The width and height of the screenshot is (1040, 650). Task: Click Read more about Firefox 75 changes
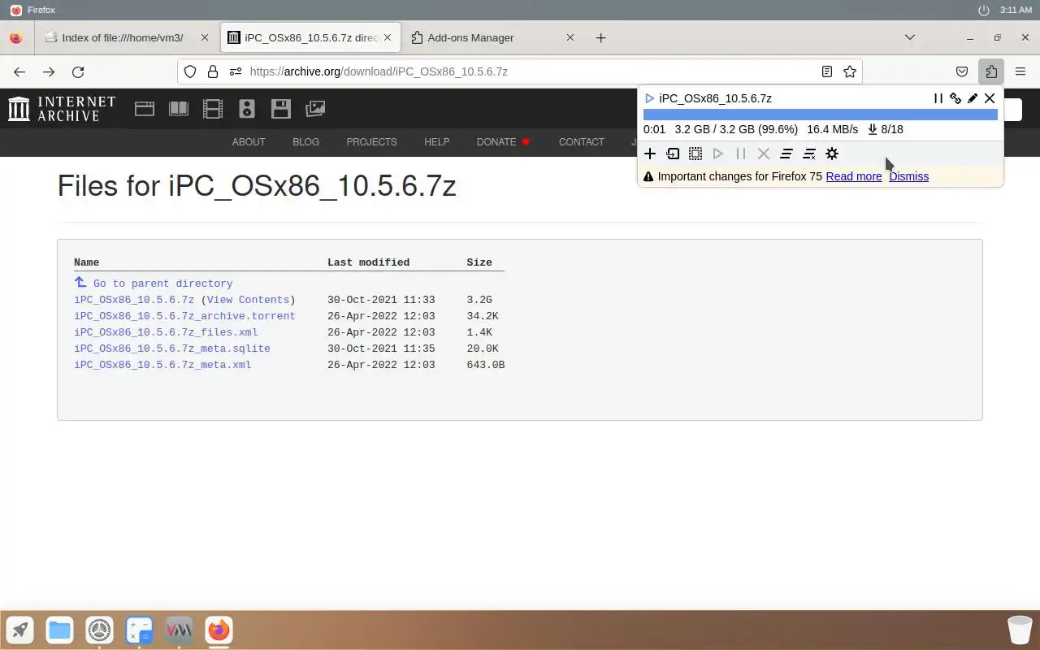pyautogui.click(x=854, y=176)
